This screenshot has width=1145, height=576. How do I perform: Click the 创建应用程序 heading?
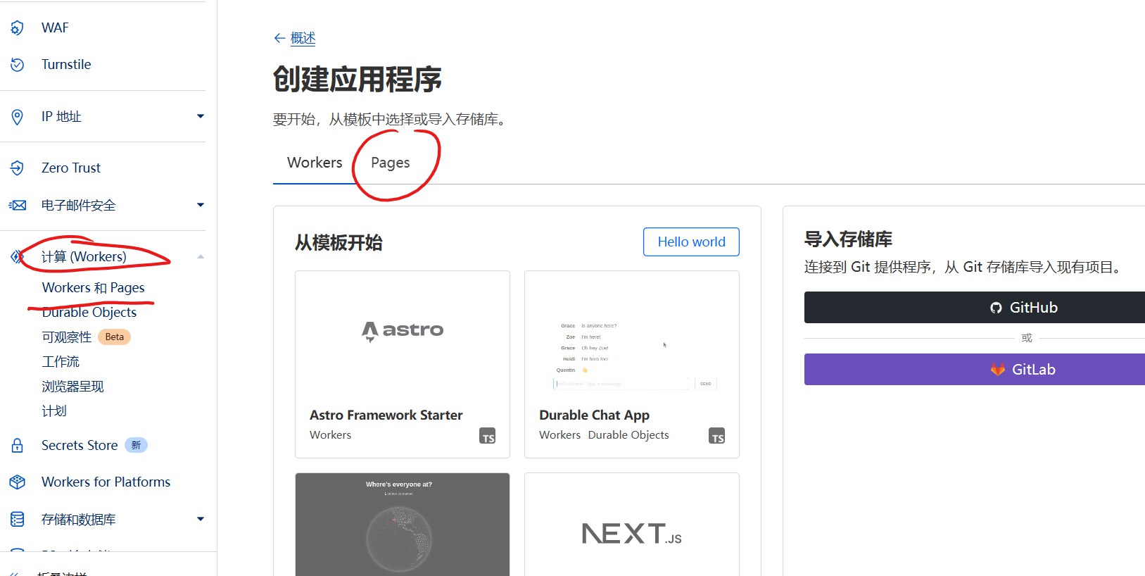click(358, 80)
